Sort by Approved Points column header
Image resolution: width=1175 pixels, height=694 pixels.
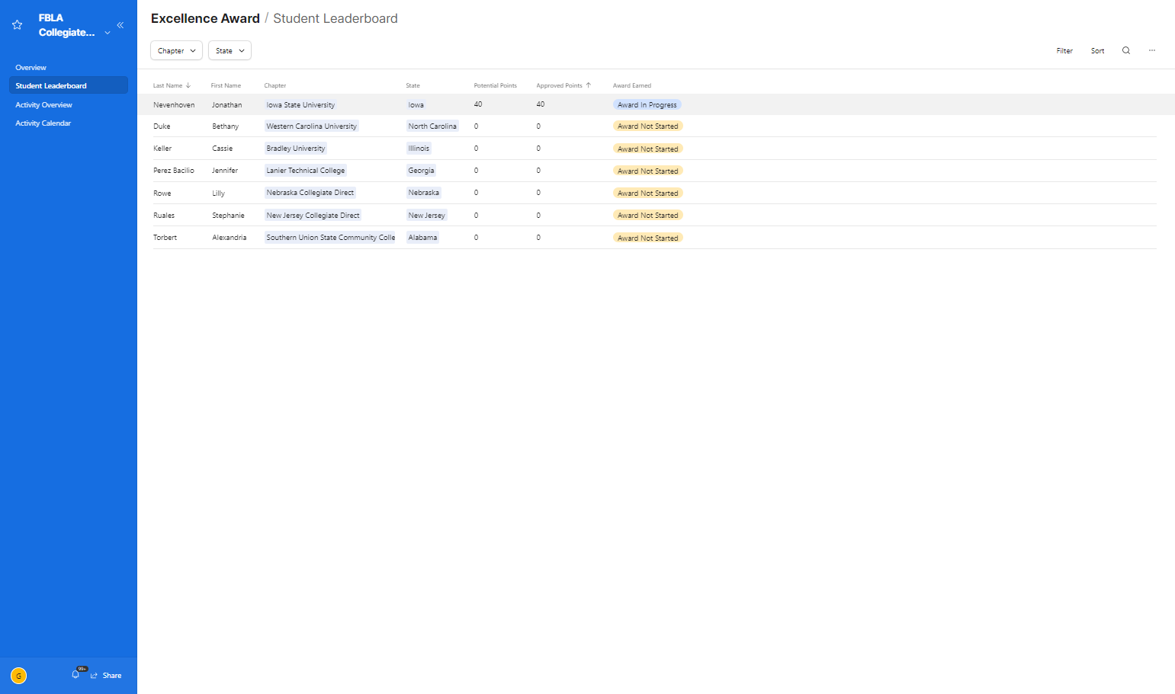[x=563, y=85]
